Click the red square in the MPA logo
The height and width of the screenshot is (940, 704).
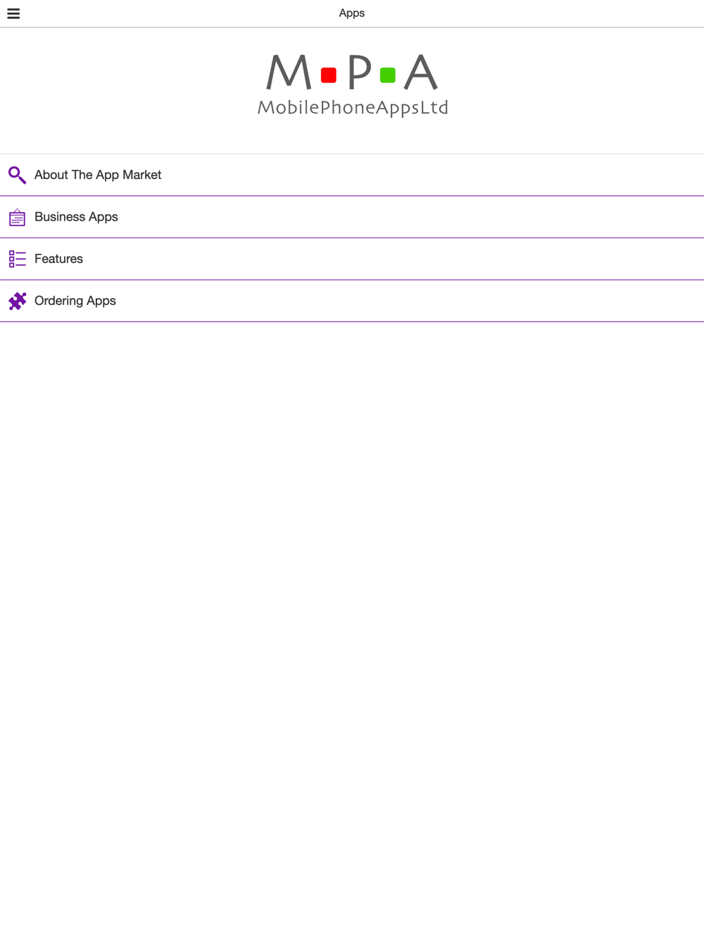(x=328, y=75)
